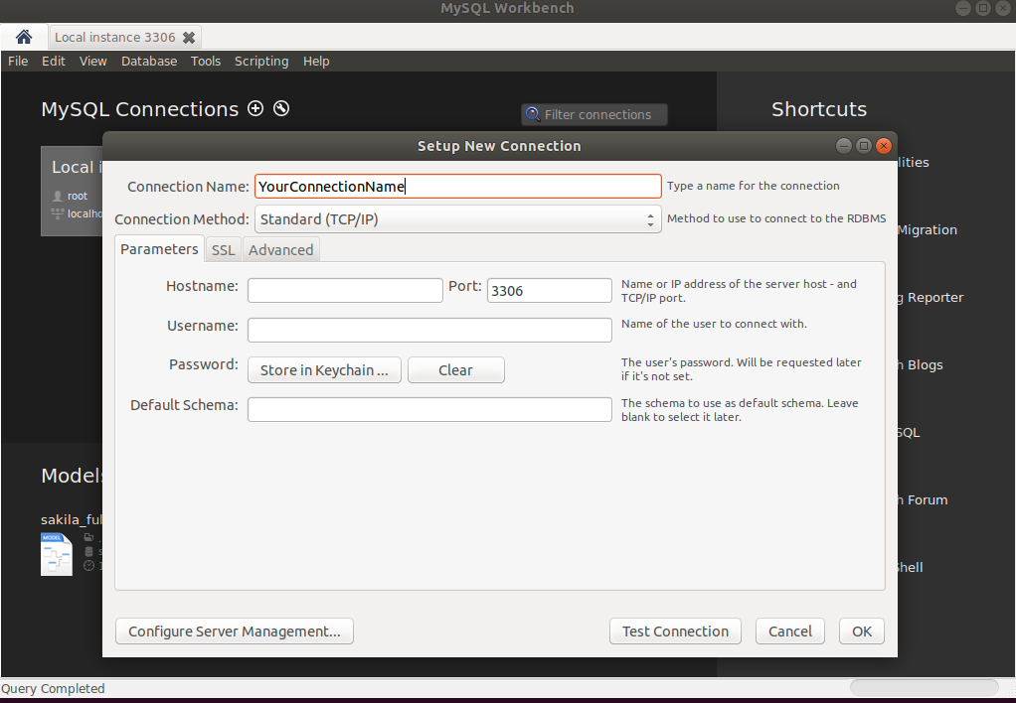Screen dimensions: 1016x703
Task: Select the Parameters tab
Action: tap(159, 249)
